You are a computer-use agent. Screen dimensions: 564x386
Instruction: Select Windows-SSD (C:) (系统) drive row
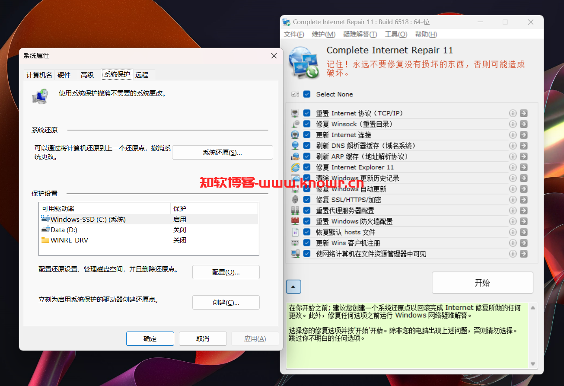[149, 219]
